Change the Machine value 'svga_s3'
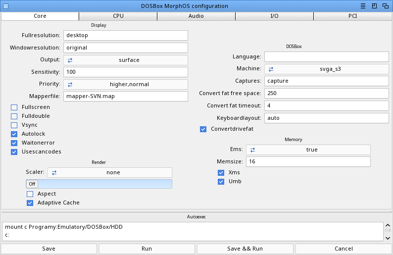The image size is (393, 255). click(327, 69)
